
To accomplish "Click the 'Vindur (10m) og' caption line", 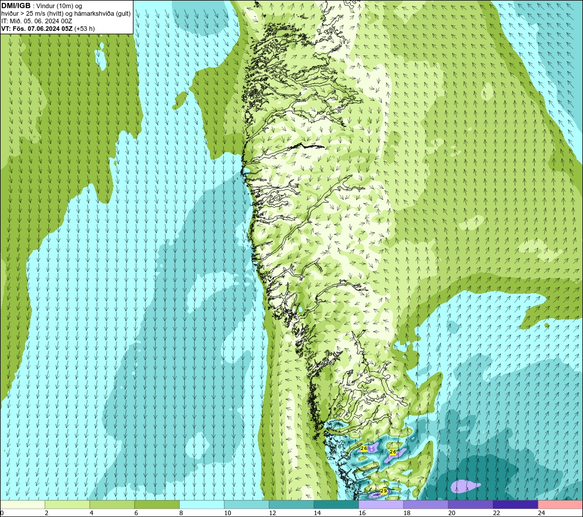I will pyautogui.click(x=59, y=6).
